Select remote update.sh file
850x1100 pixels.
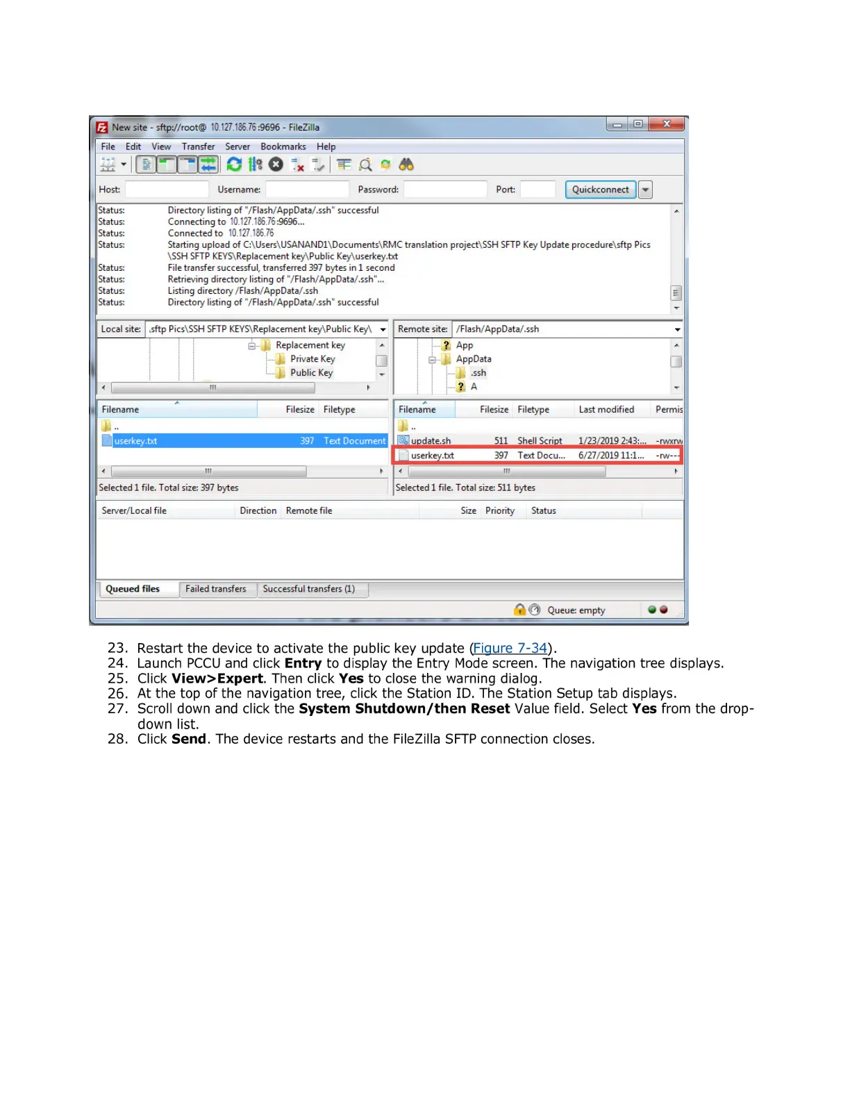pos(539,441)
